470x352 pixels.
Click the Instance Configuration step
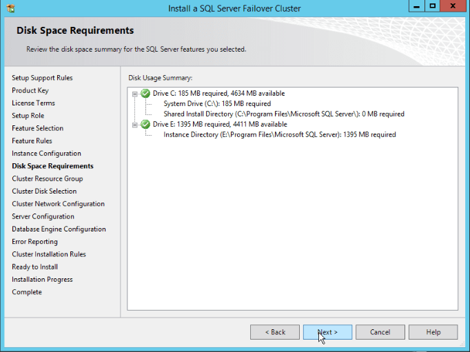point(46,154)
